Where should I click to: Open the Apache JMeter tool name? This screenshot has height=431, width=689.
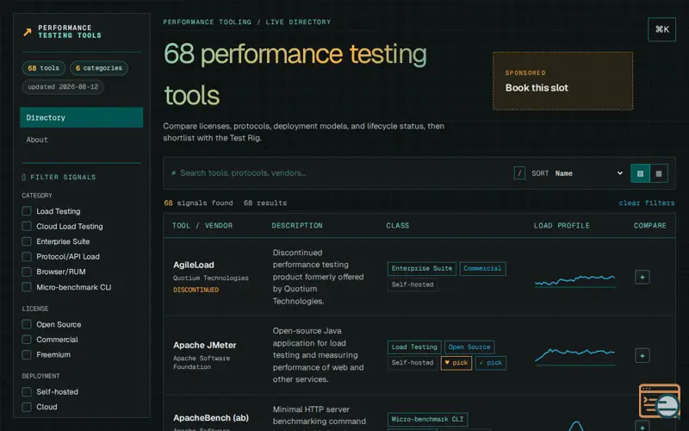coord(205,346)
